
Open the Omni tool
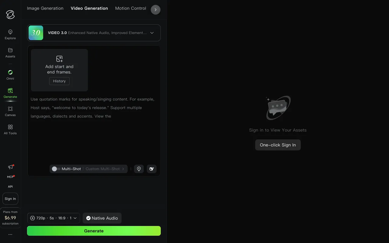[x=10, y=75]
